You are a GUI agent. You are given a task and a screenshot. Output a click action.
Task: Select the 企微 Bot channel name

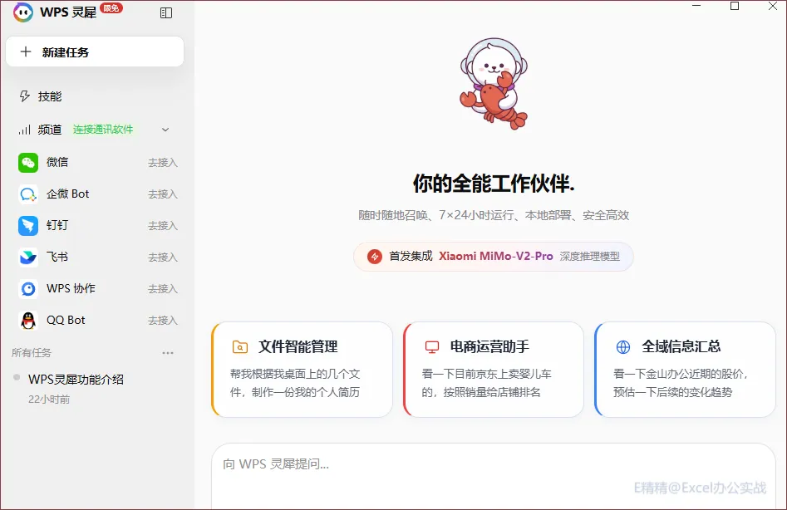(x=68, y=194)
